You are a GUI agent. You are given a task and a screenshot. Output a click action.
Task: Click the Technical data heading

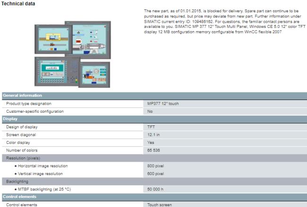point(18,4)
